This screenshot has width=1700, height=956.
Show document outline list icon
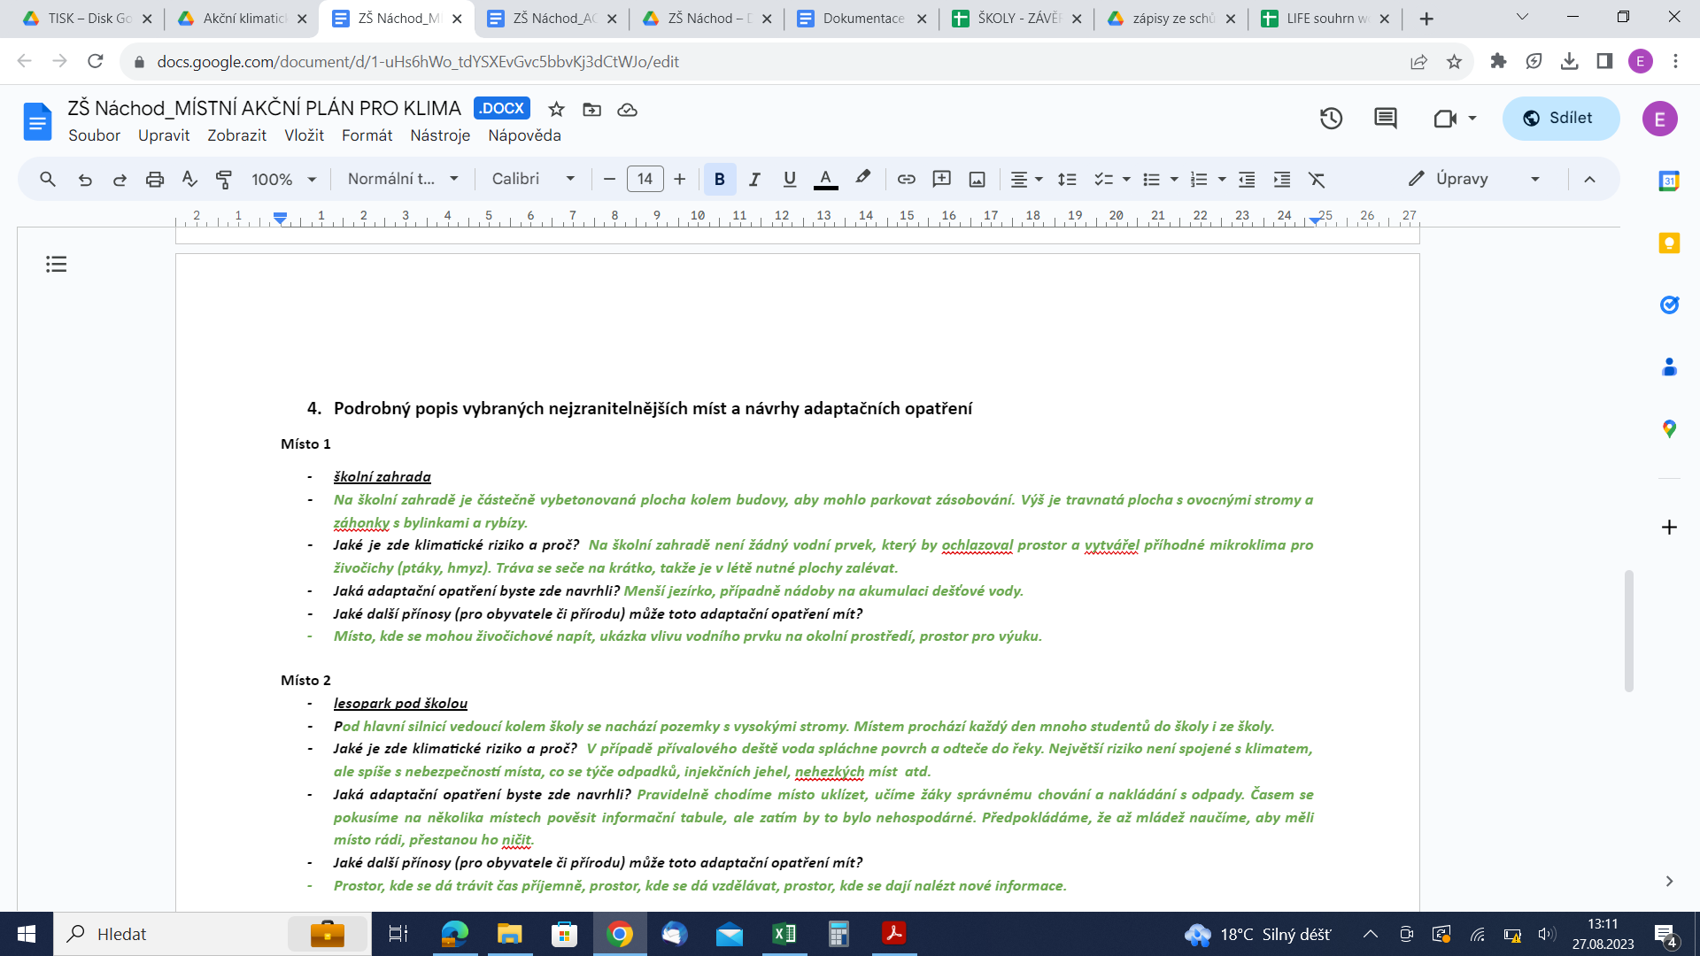tap(56, 264)
